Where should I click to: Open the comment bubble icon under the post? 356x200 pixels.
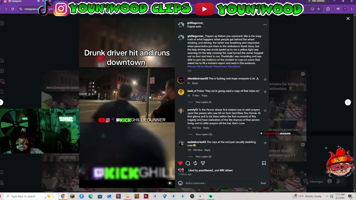(x=188, y=163)
